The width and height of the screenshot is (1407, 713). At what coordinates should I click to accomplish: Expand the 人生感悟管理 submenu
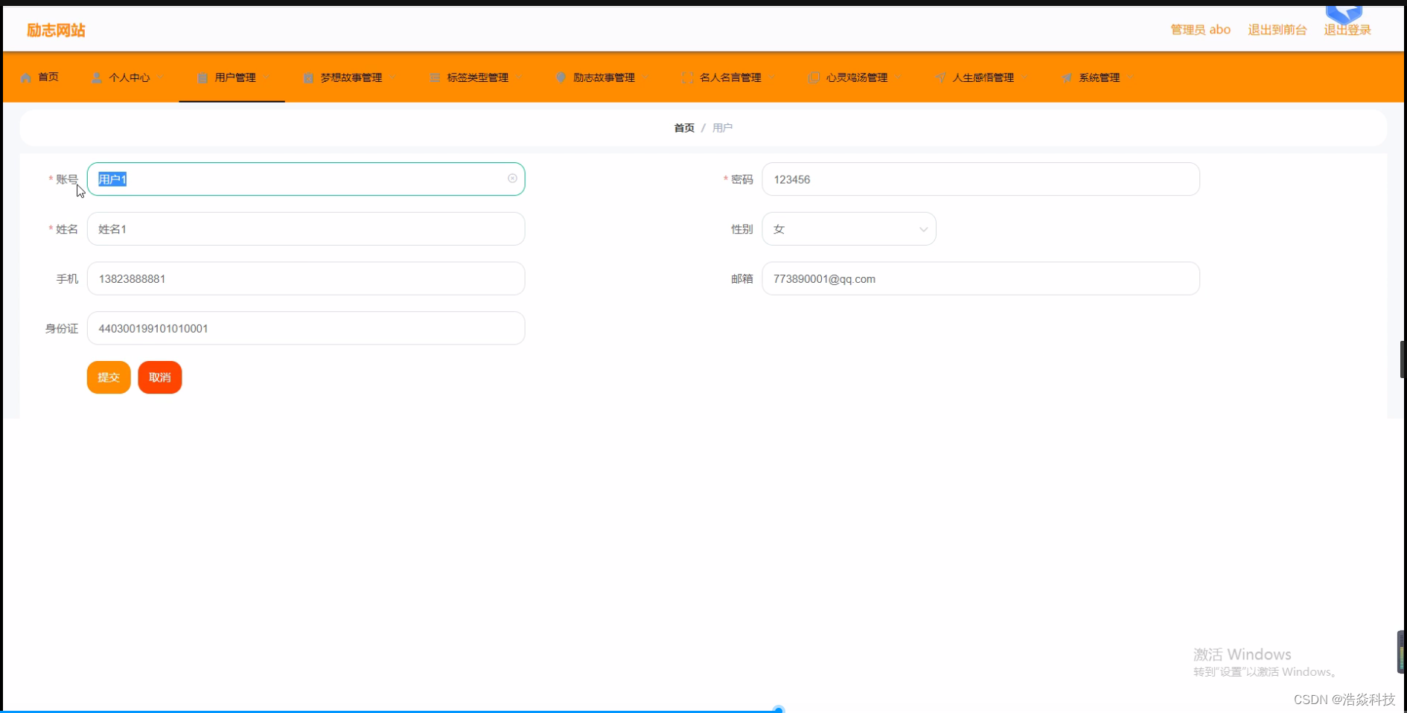983,77
